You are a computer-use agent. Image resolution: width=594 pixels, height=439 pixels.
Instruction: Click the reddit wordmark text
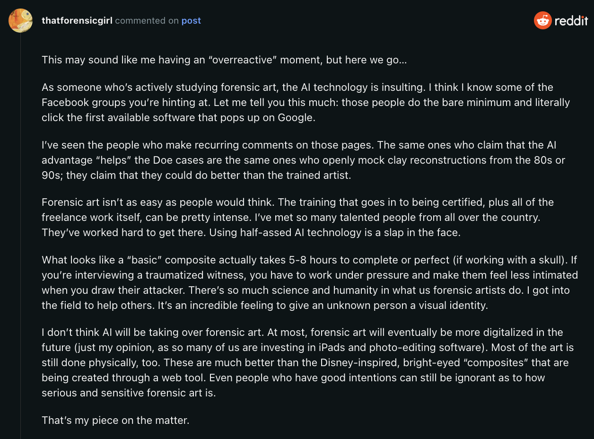[x=571, y=20]
